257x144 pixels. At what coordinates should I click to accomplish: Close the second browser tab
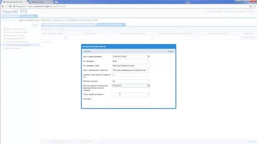tap(51, 2)
